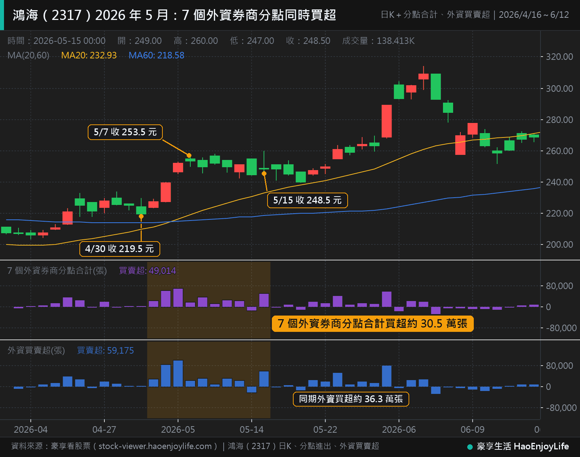Click the 豪享生活 HaoEnjoyLife brand label

click(523, 446)
